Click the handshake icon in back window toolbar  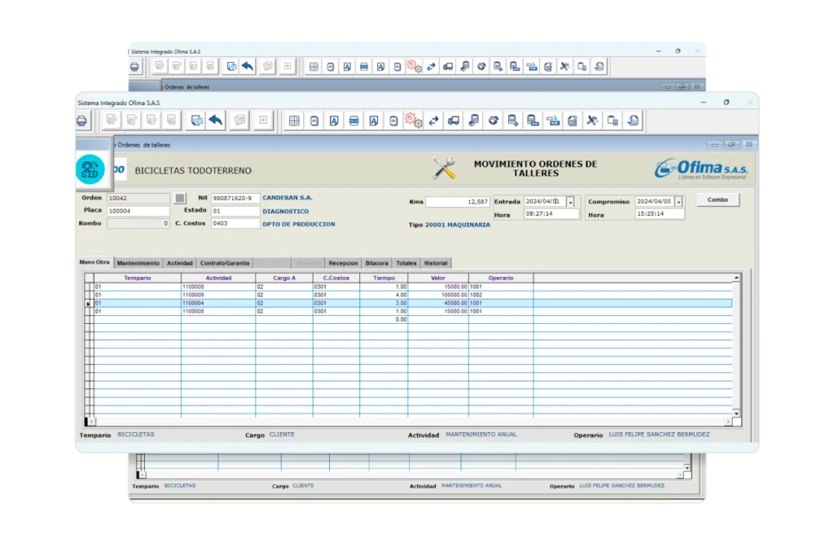[481, 67]
